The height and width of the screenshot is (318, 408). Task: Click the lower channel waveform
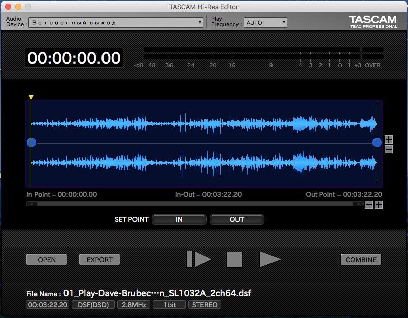203,163
